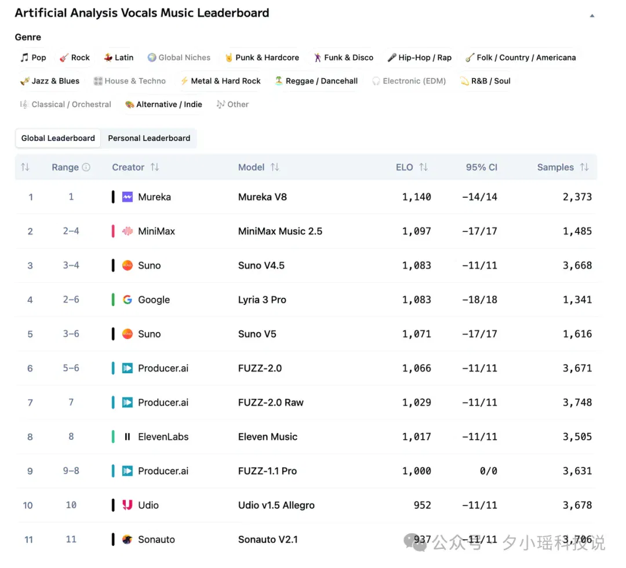Screen dimensions: 626x568
Task: Collapse the leaderboard panel with top-right arrow
Action: 592,16
